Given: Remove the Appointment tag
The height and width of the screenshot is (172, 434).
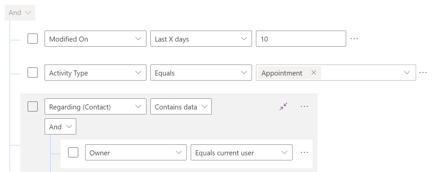Looking at the screenshot, I should click(x=314, y=73).
